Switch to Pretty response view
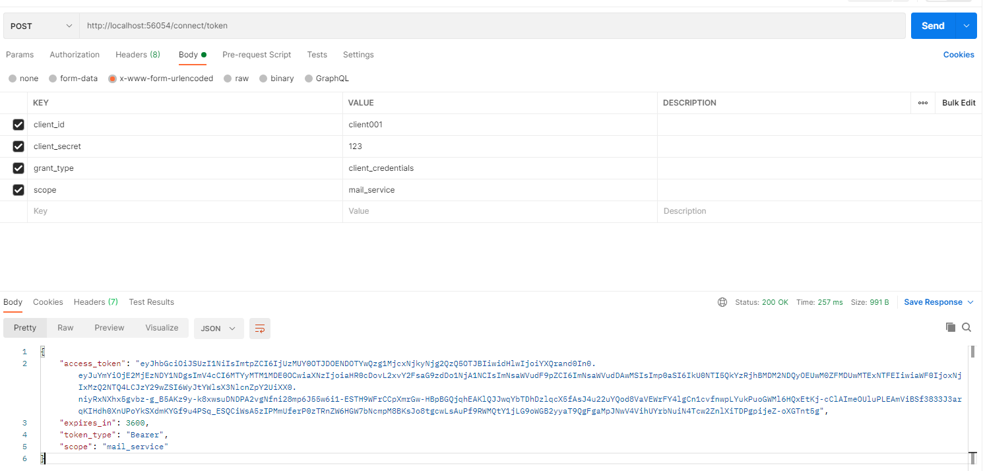 pos(25,328)
